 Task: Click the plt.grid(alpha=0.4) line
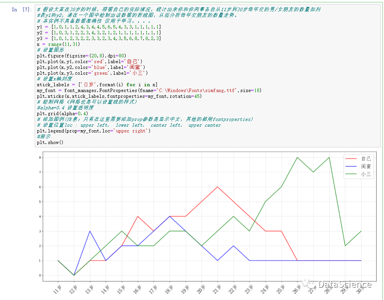[x=62, y=114]
